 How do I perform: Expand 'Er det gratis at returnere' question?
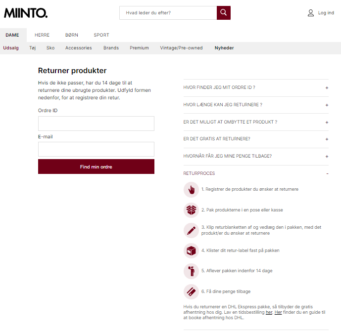256,139
